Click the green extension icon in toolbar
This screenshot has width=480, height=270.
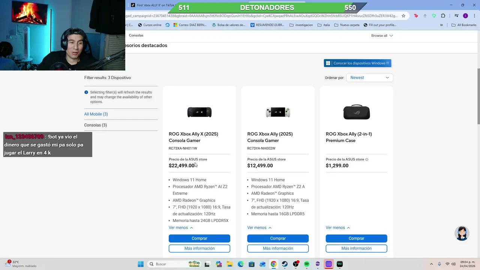[x=434, y=16]
